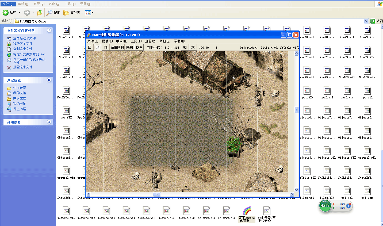
Task: Open the 工具 menu in map editor
Action: tap(136, 41)
